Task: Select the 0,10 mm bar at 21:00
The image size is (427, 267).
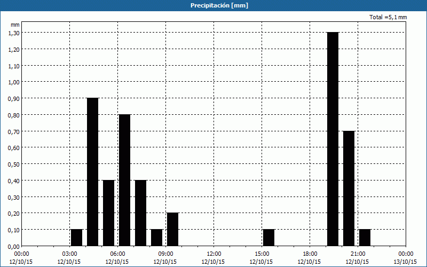Action: pos(365,238)
